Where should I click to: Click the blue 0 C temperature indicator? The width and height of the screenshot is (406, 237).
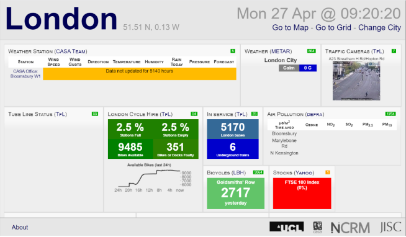[x=308, y=68]
